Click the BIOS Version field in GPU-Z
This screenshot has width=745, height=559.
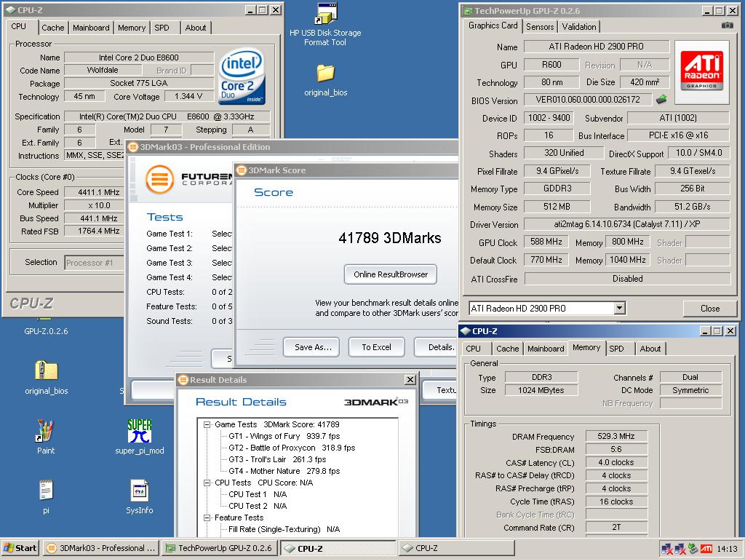588,99
